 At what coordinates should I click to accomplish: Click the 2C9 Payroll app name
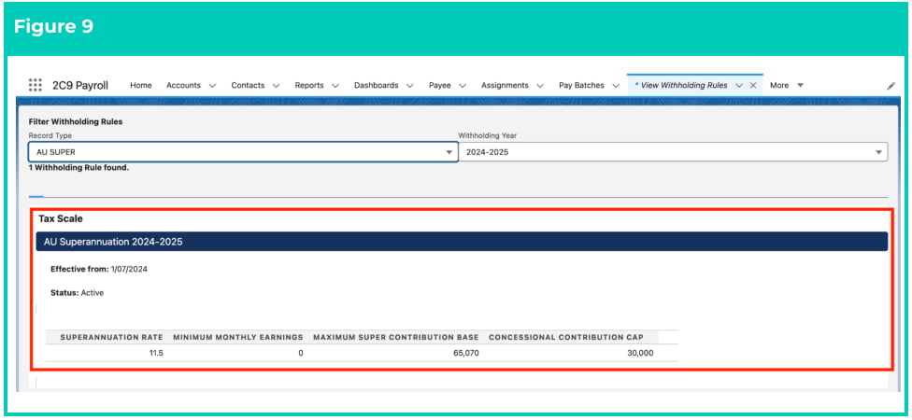[80, 85]
